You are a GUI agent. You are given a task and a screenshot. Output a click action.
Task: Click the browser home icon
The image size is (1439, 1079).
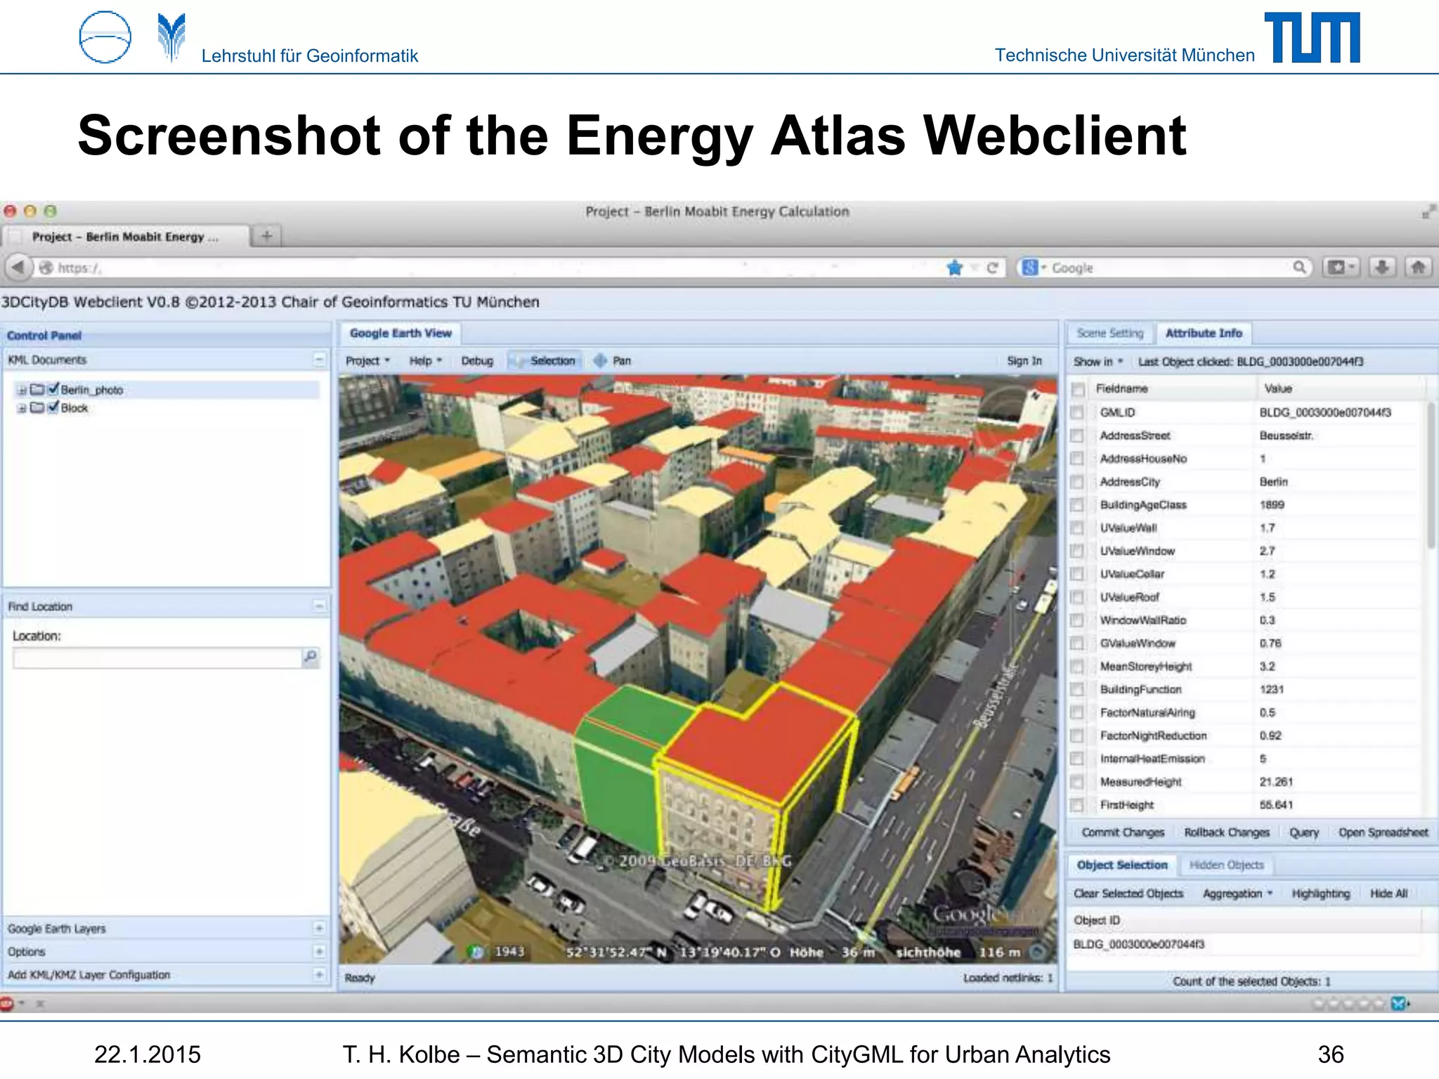pyautogui.click(x=1419, y=267)
